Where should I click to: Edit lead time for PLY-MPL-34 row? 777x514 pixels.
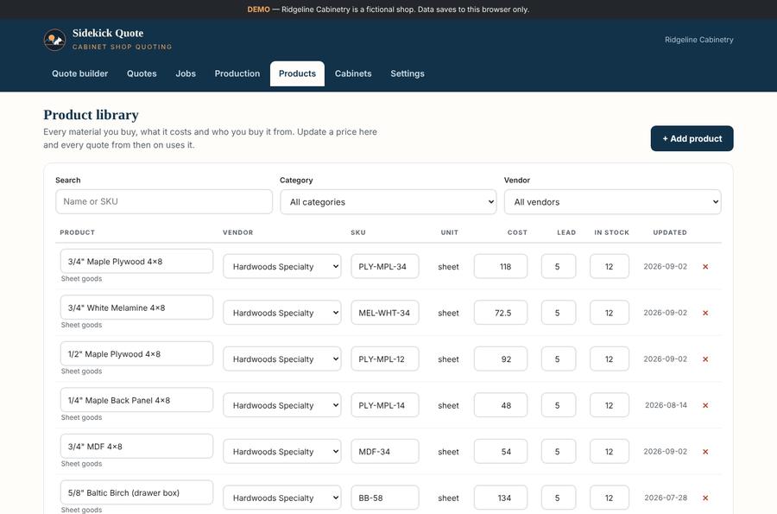coord(559,267)
